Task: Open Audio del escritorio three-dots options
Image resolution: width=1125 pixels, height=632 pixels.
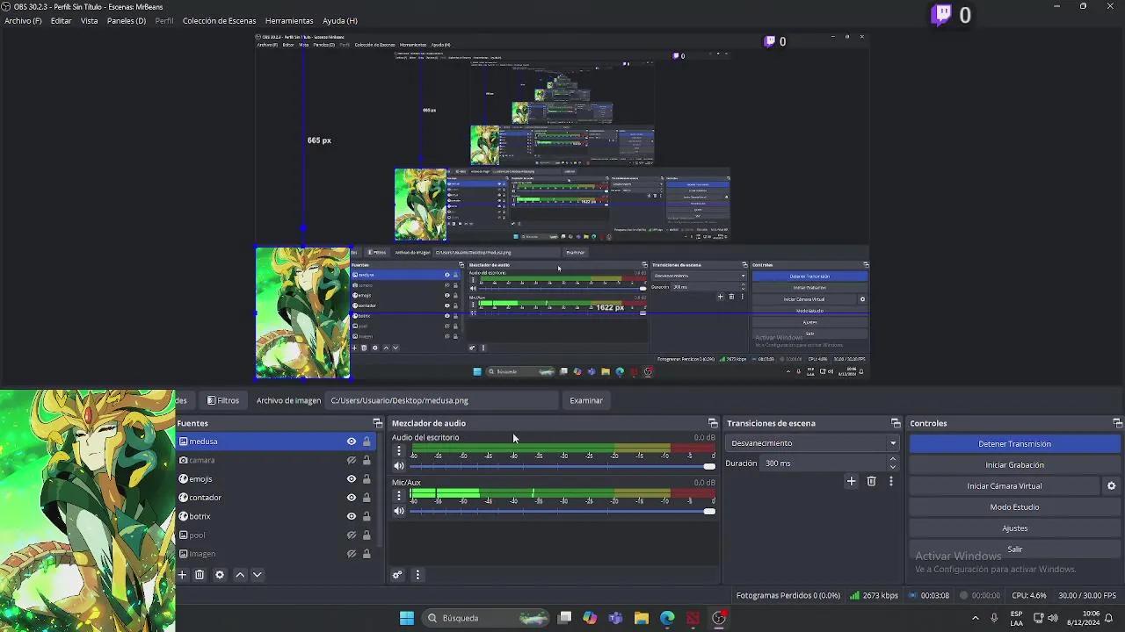Action: [x=399, y=450]
